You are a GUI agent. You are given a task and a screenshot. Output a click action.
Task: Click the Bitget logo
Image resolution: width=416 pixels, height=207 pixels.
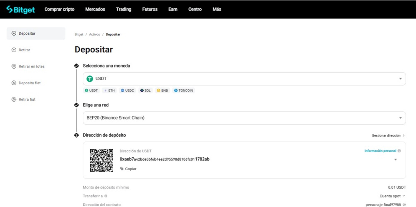[x=21, y=9]
